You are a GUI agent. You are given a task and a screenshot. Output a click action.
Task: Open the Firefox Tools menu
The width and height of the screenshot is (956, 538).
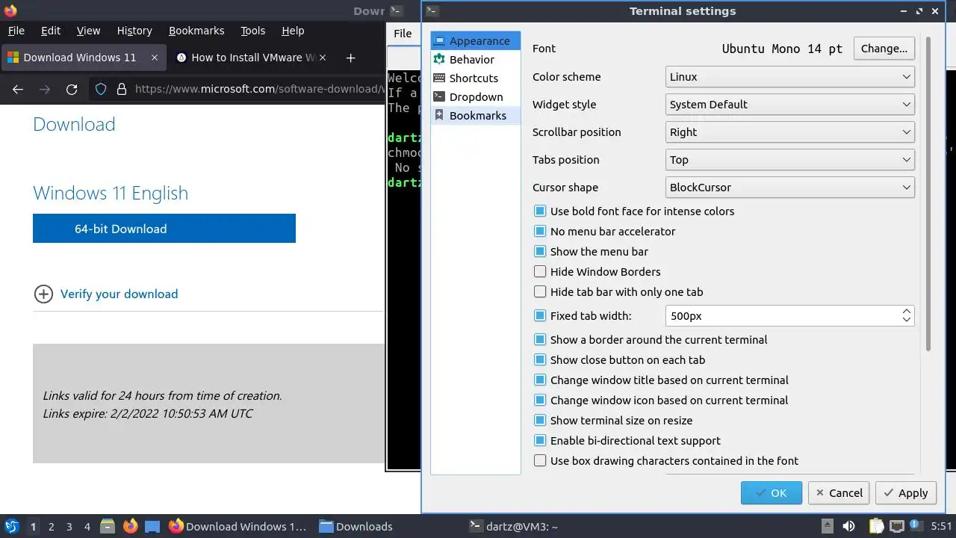(x=252, y=31)
